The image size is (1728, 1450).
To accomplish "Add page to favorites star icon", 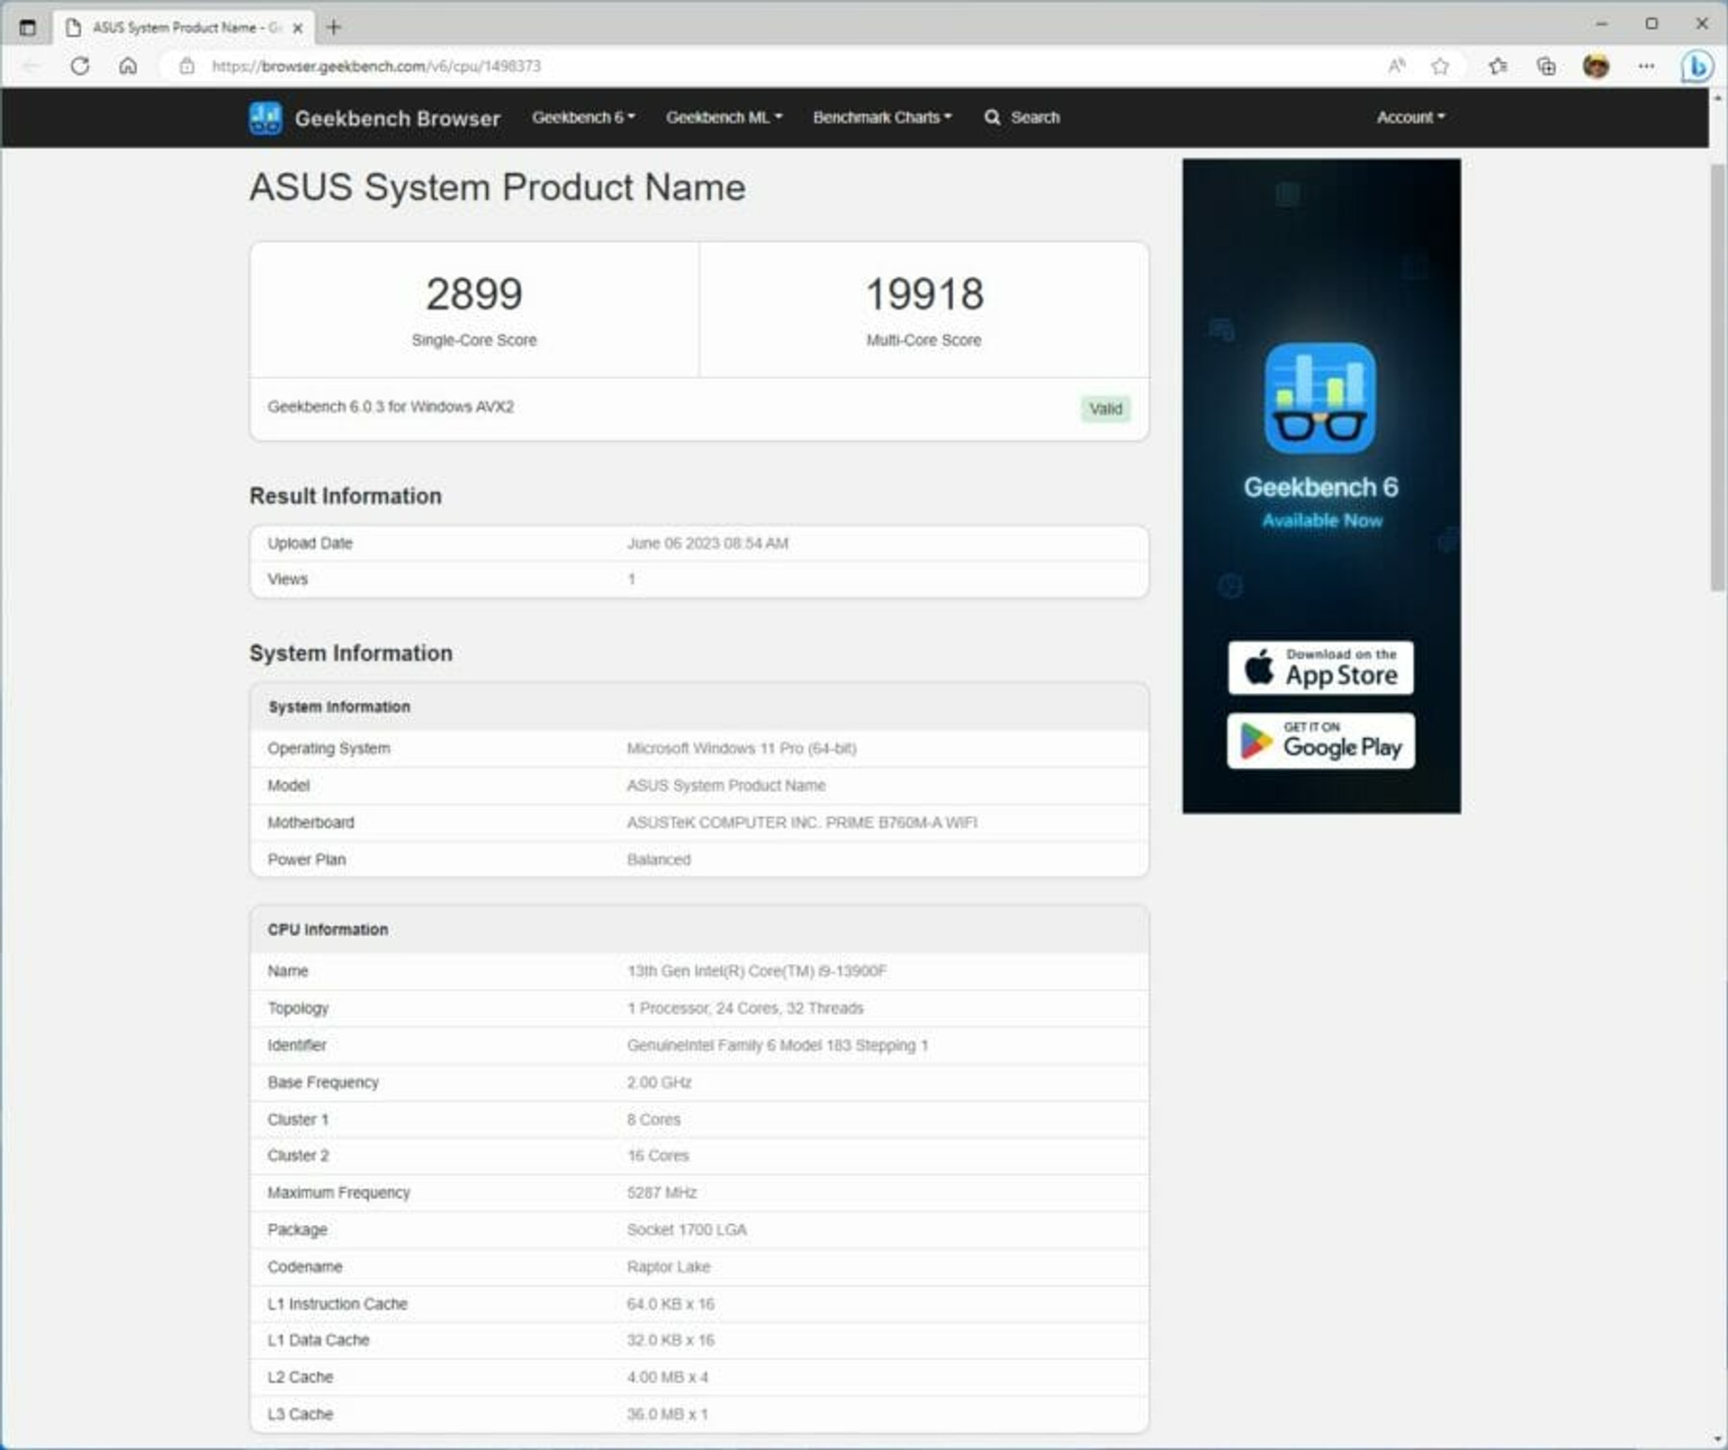I will (x=1440, y=66).
